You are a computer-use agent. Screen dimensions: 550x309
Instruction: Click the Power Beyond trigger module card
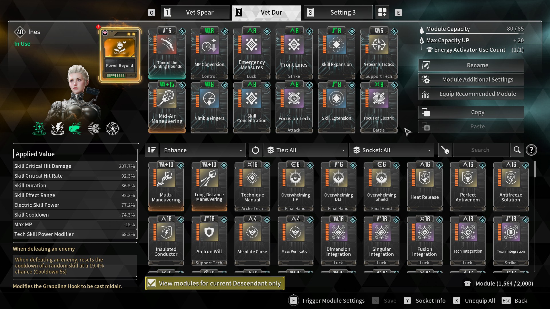coord(120,55)
